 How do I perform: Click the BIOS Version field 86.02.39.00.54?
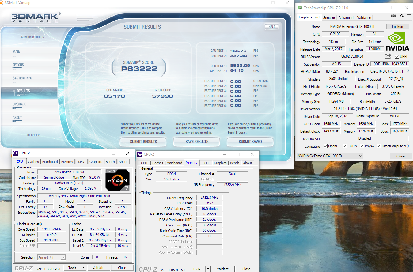click(x=352, y=57)
